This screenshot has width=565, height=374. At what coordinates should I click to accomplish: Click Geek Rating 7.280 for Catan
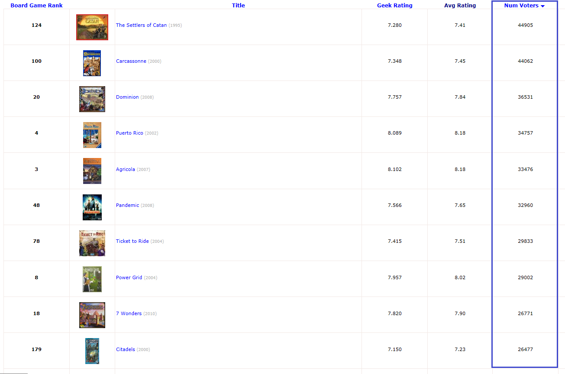click(x=395, y=25)
